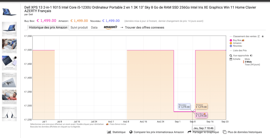Open Plus de données historiques
270x138 pixels.
[245, 132]
